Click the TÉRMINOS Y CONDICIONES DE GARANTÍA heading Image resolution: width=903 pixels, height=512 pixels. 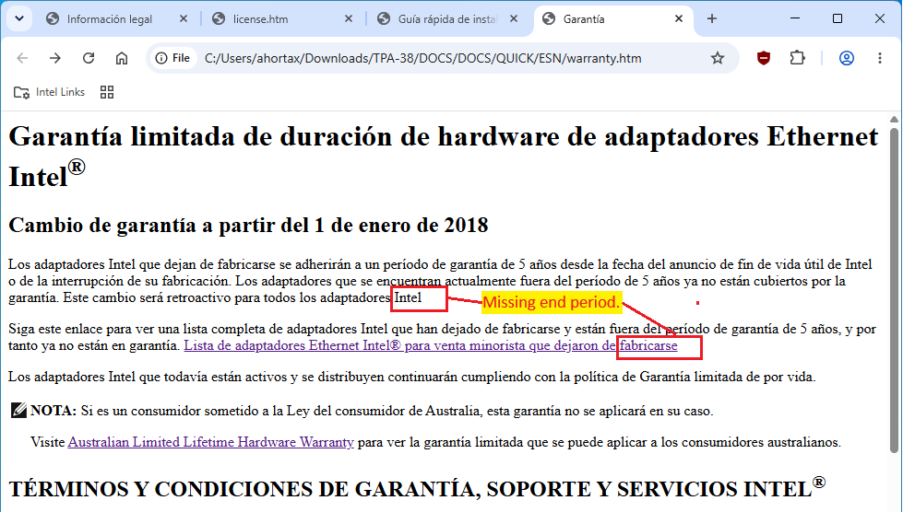[418, 488]
